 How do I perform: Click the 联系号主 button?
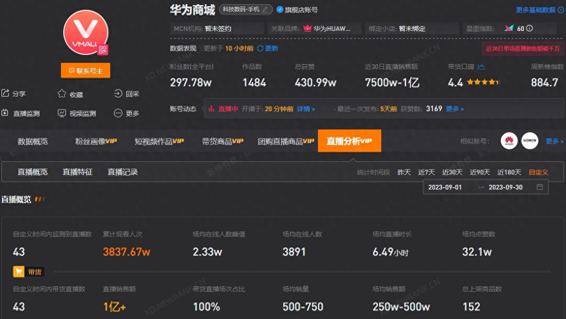click(85, 71)
